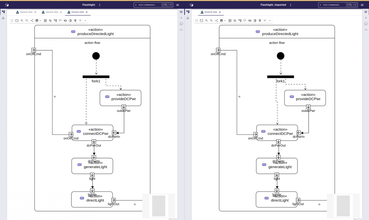
Task: Expand the right sidebar menu in Flashlight window
Action: [x=181, y=12]
